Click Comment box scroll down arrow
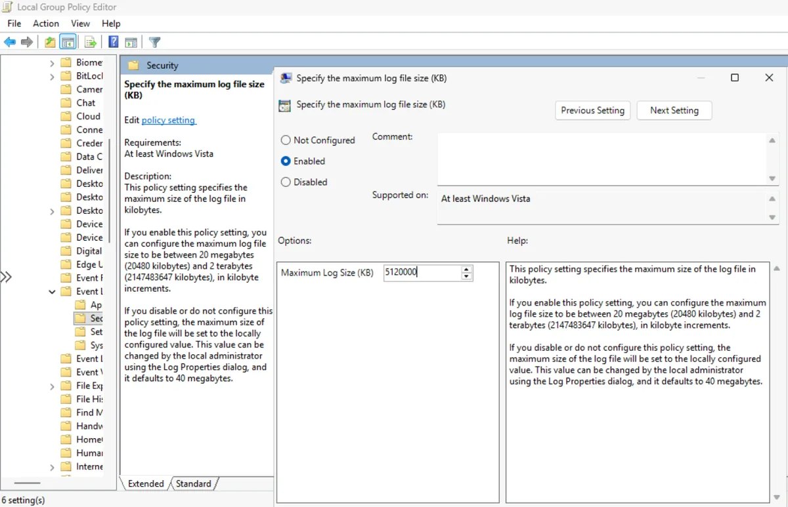 coord(772,179)
